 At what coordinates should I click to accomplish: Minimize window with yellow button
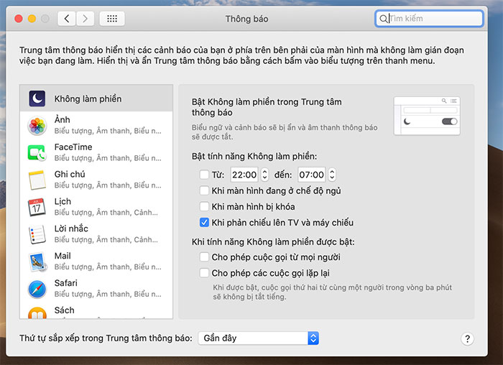pos(32,19)
